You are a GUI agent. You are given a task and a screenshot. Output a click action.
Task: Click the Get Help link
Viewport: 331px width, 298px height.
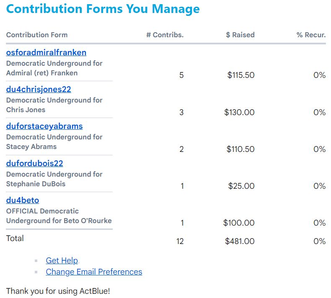pyautogui.click(x=62, y=260)
